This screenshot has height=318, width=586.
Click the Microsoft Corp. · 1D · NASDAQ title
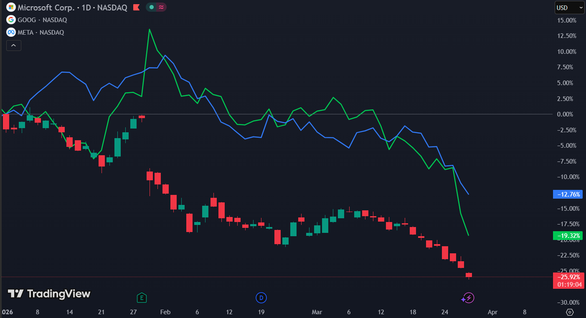click(72, 8)
